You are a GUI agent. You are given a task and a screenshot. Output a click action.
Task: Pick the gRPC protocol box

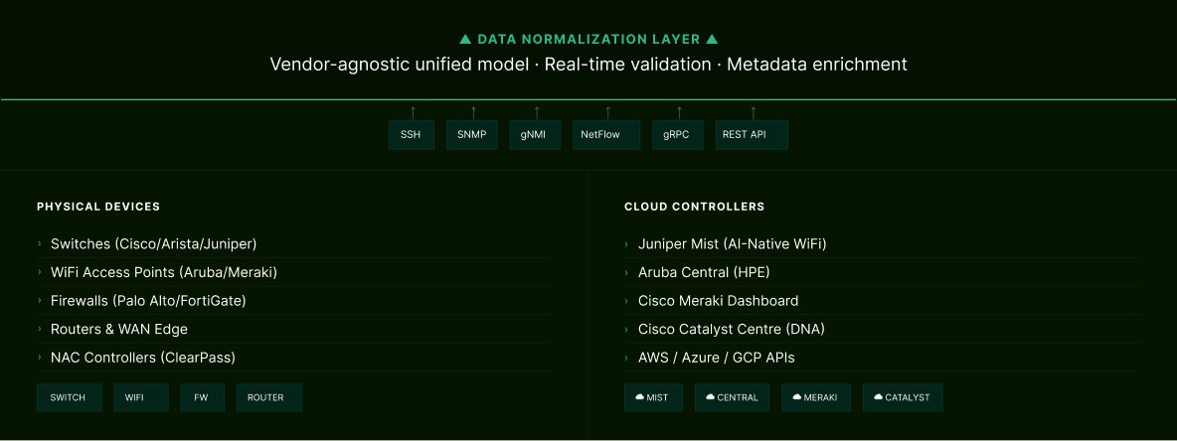[678, 135]
